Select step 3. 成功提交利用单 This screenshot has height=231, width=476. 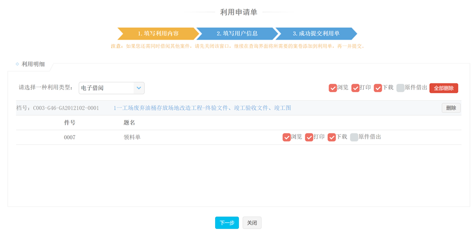tap(316, 33)
